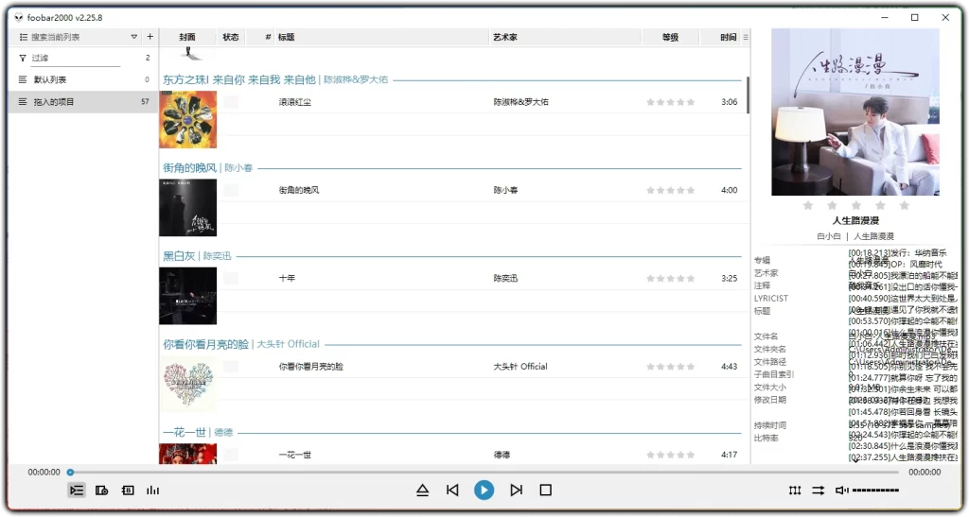Screen dimensions: 969x517
Task: Select the track 滚滚红尘
Action: [295, 102]
